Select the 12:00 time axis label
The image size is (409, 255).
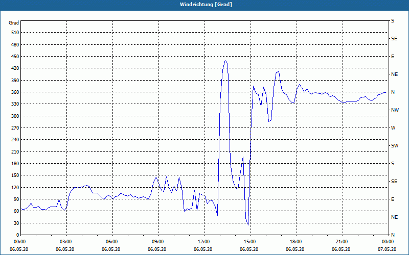(204, 241)
